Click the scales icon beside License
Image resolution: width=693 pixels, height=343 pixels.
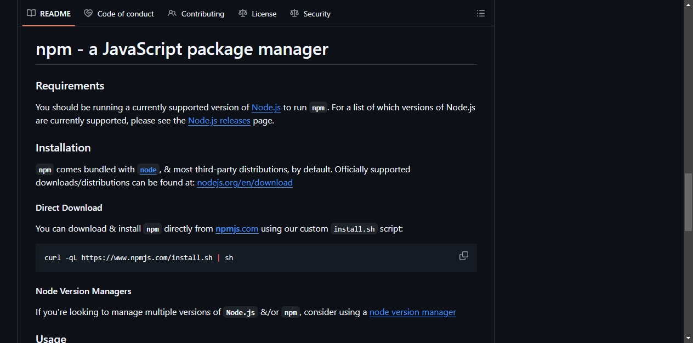coord(243,13)
